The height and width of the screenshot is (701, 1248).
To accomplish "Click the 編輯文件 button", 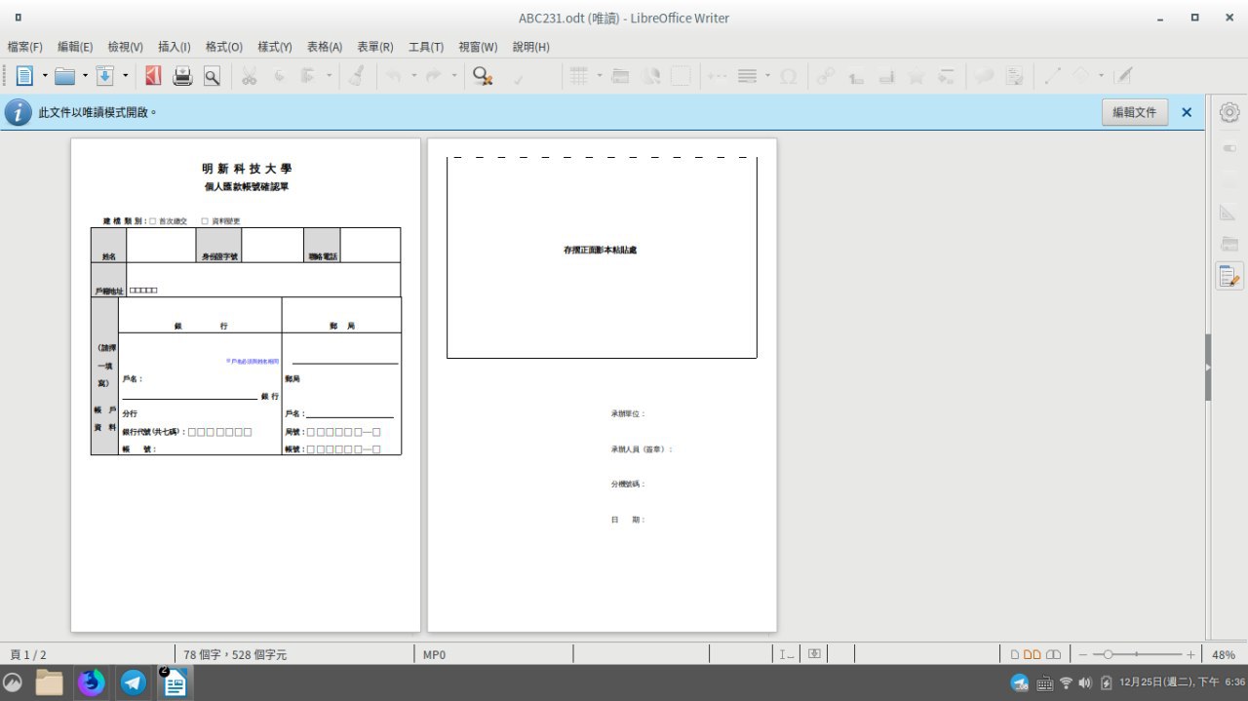I will (x=1135, y=112).
